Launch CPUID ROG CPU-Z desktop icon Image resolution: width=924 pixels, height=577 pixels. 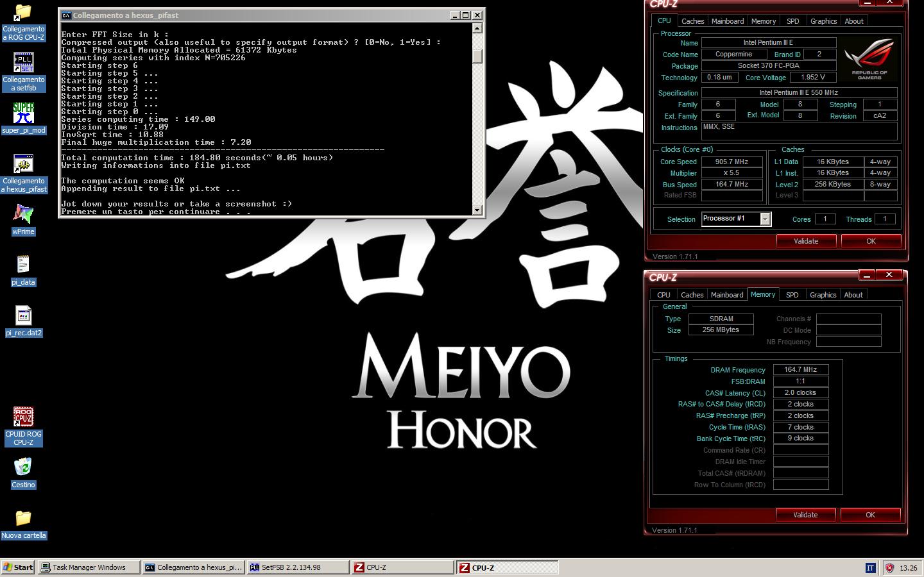point(23,417)
